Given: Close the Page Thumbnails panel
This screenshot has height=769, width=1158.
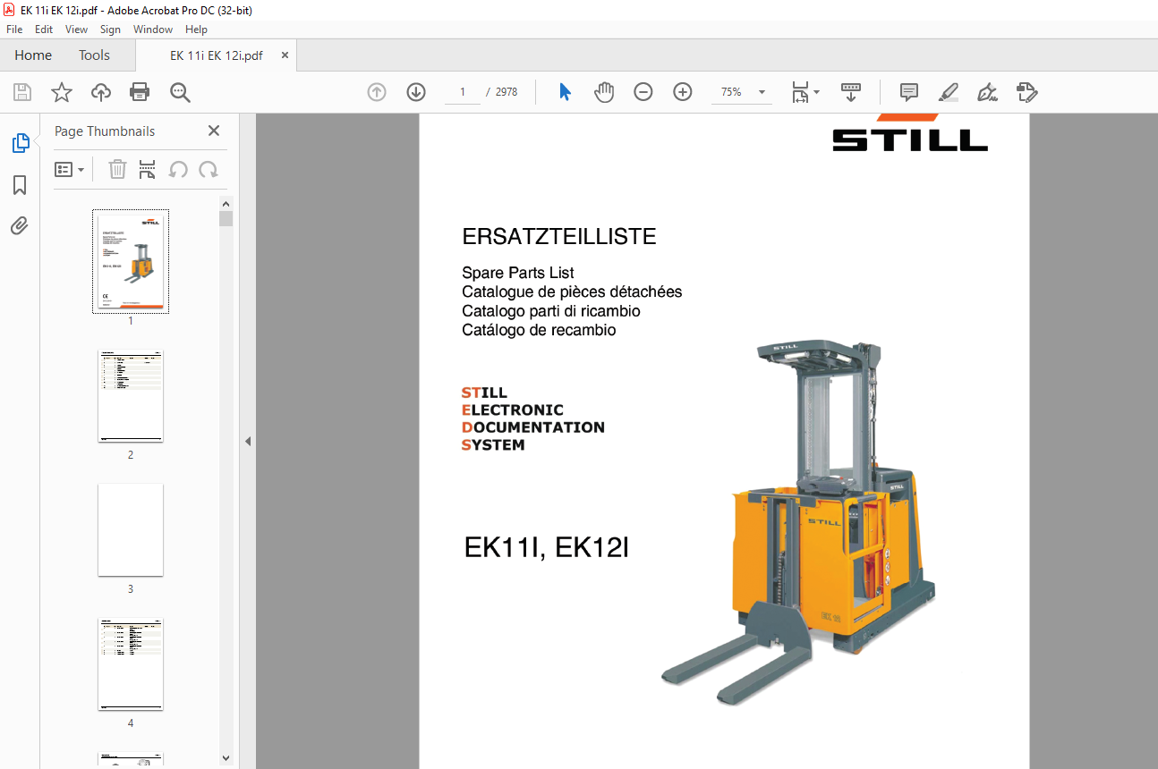Looking at the screenshot, I should pos(214,131).
